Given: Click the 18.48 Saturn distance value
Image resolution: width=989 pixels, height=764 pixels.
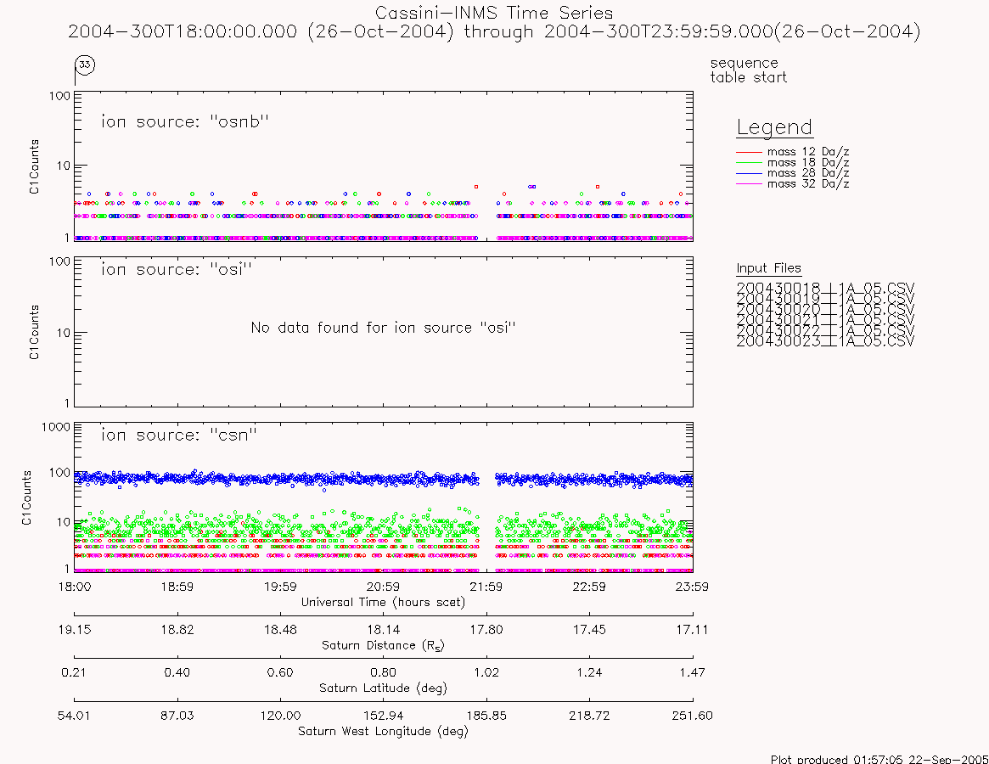Looking at the screenshot, I should point(280,630).
